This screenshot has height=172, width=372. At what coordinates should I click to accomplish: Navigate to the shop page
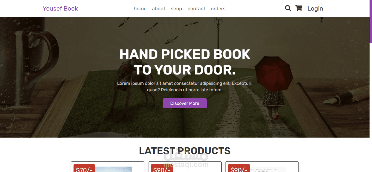[176, 9]
